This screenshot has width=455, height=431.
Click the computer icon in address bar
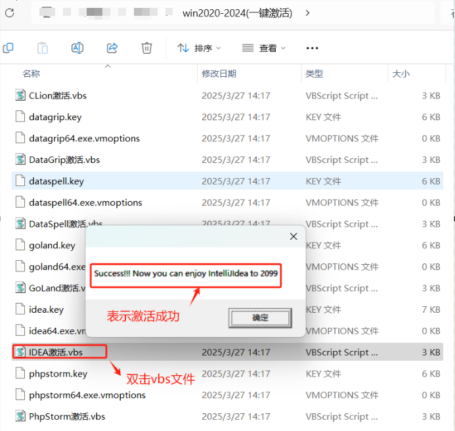pyautogui.click(x=47, y=12)
